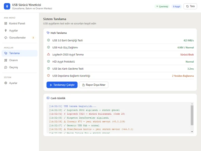This screenshot has width=201, height=151.
Task: Click the Ayarlar gear icon
Action: click(6, 83)
